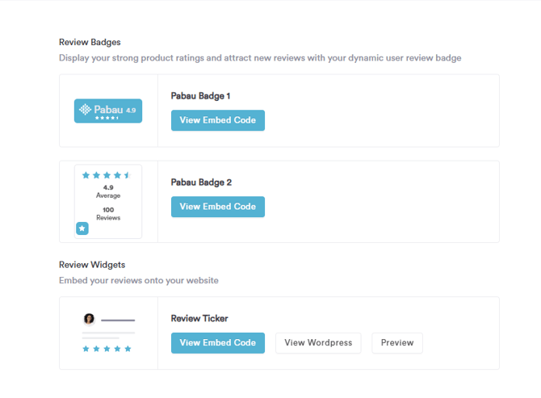
Task: Click the Pabau diamond logo icon
Action: pos(85,110)
